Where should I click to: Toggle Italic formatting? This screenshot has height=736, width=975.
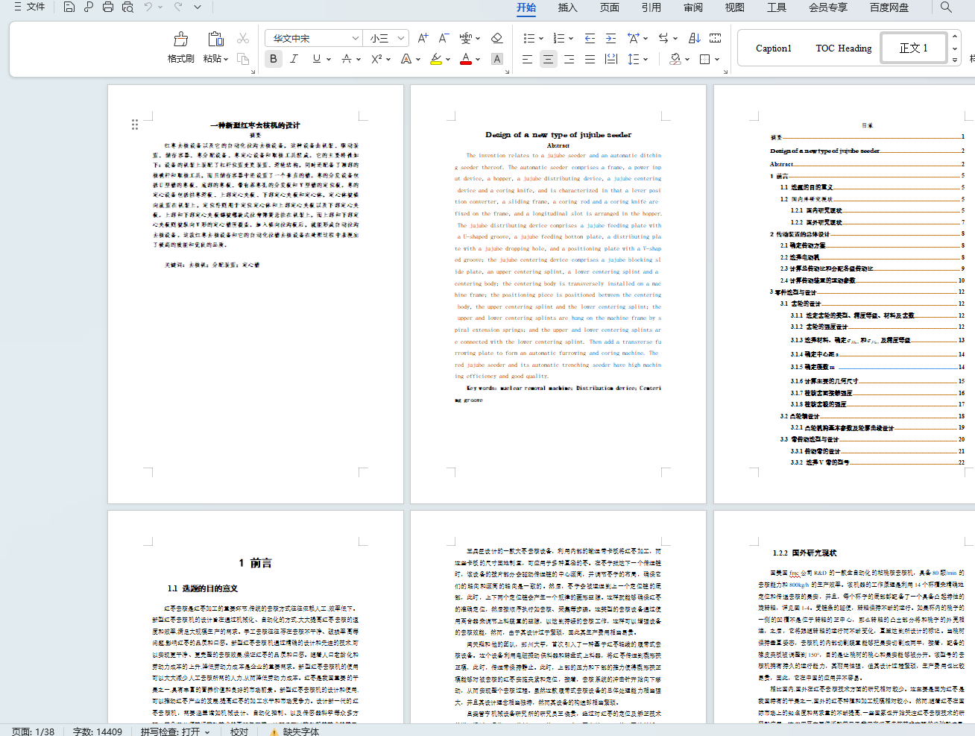(x=294, y=59)
